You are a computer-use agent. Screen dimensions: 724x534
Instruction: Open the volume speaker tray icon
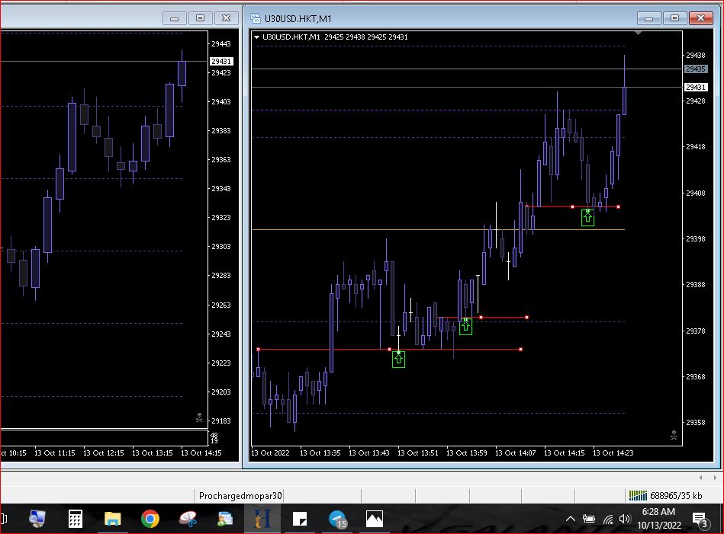coord(625,519)
